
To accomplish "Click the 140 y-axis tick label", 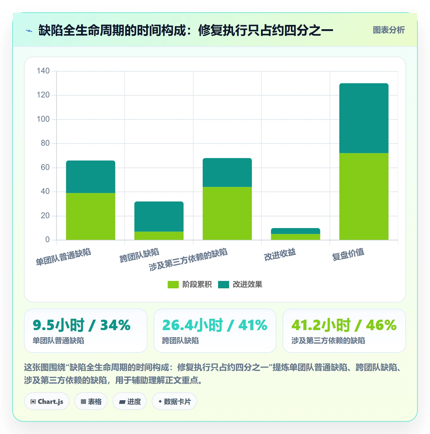I will [x=43, y=71].
